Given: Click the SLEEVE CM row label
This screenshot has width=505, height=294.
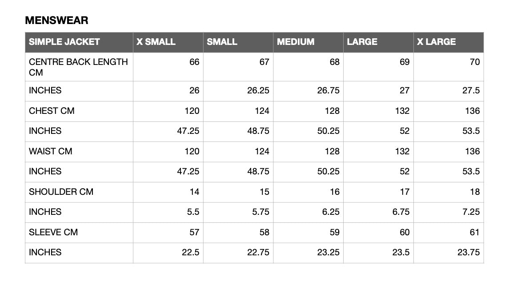Looking at the screenshot, I should (53, 232).
